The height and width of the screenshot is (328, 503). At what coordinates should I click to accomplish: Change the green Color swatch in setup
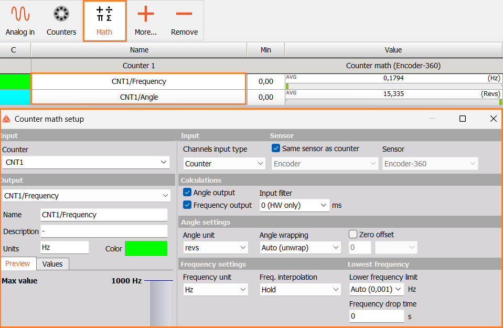146,249
